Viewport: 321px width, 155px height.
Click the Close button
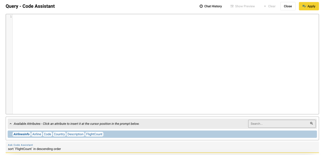click(x=287, y=6)
